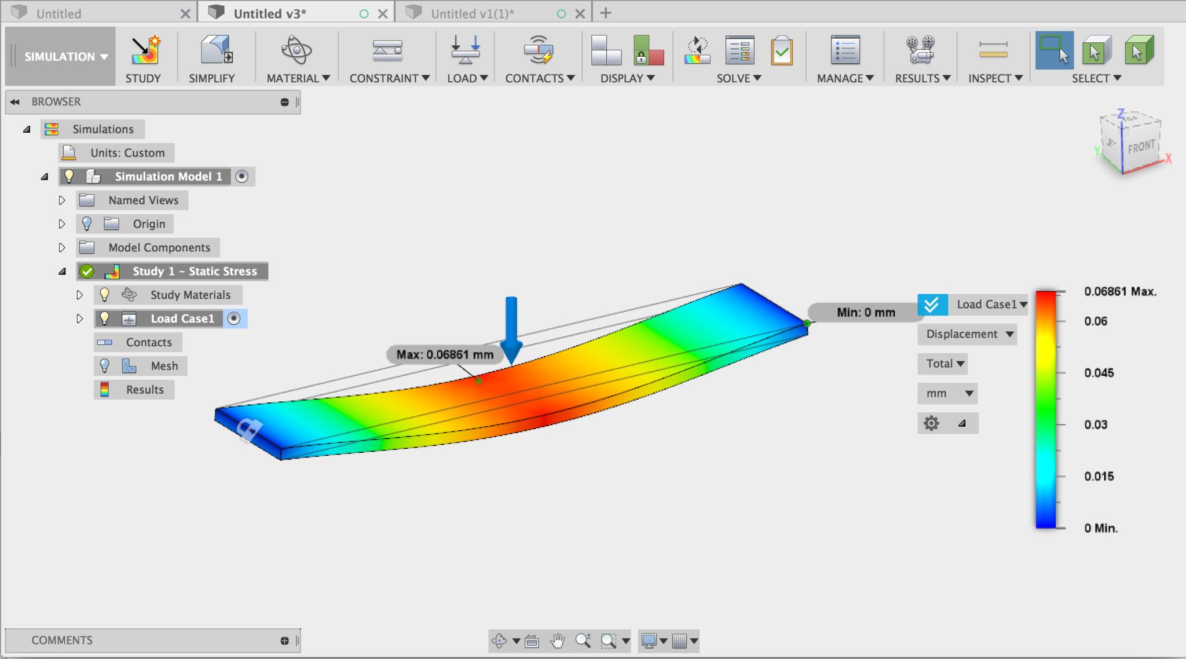
Task: Select the Pan hand tool
Action: point(557,640)
